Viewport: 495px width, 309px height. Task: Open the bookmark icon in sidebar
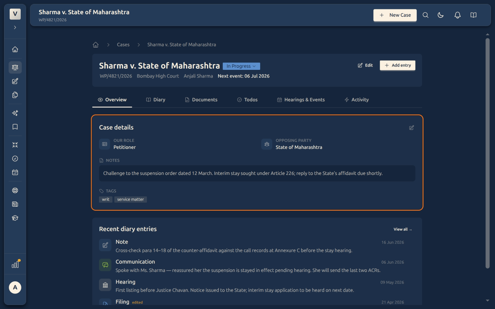tap(15, 127)
